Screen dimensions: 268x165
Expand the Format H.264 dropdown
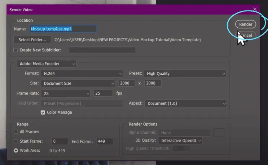coord(83,74)
